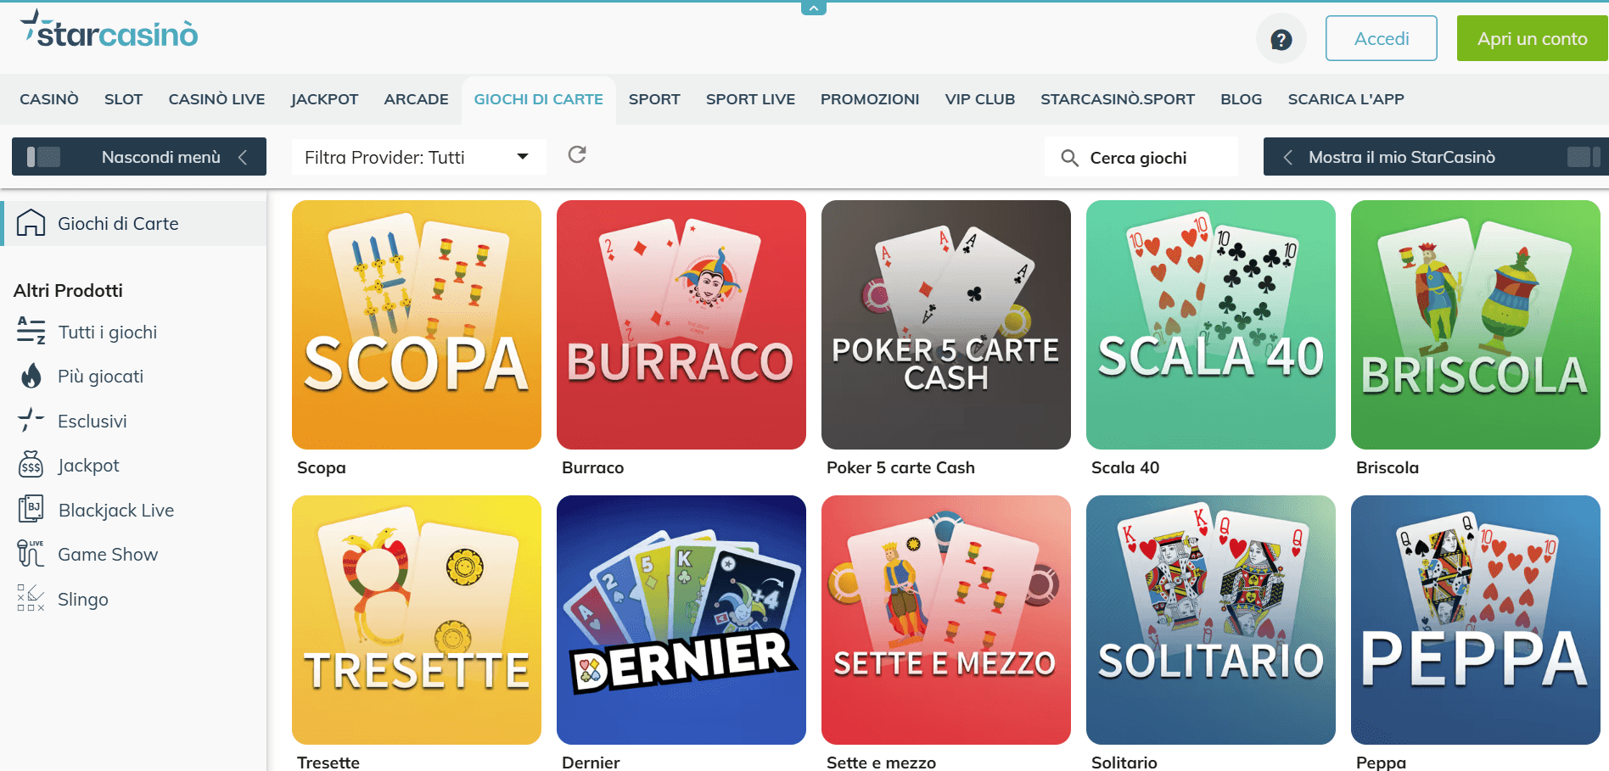The width and height of the screenshot is (1609, 771).
Task: Open Jackpot money bag icon
Action: [31, 465]
